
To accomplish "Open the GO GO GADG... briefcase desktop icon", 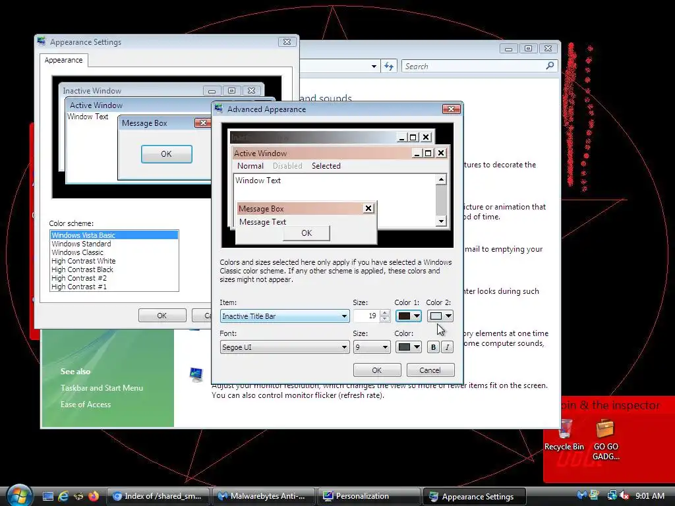I will [606, 439].
